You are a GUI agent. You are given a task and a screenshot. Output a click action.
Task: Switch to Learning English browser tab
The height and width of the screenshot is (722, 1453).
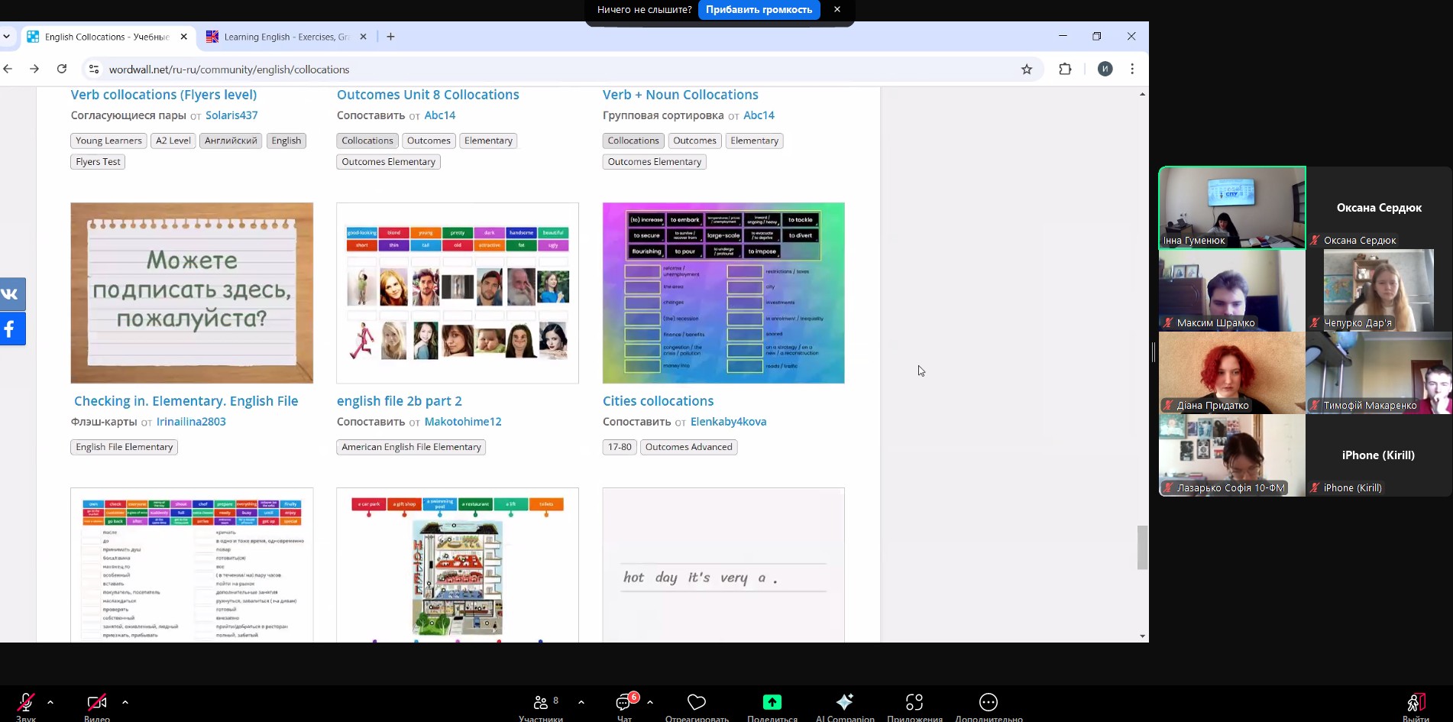click(286, 37)
